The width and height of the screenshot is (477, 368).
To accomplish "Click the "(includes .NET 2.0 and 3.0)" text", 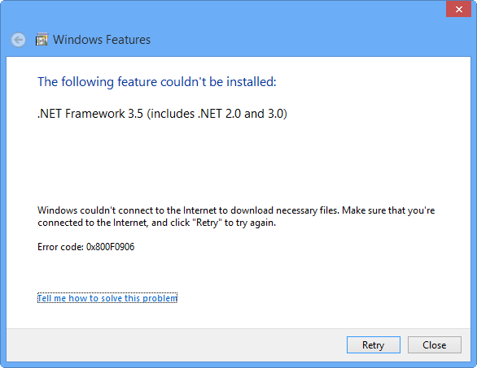I will 217,114.
